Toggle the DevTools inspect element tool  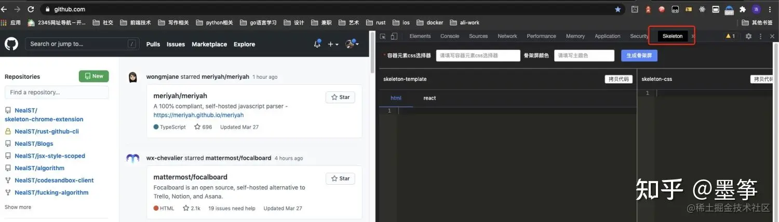383,36
